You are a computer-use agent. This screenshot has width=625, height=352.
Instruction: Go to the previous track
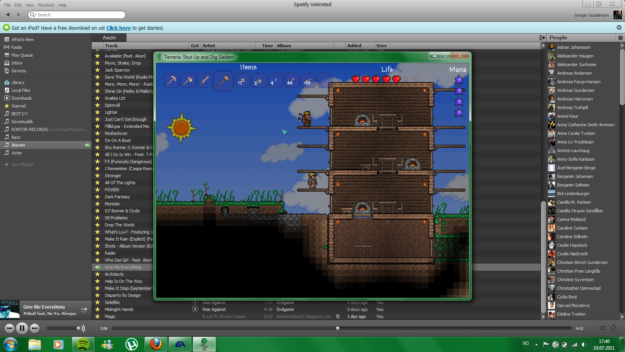(x=9, y=328)
